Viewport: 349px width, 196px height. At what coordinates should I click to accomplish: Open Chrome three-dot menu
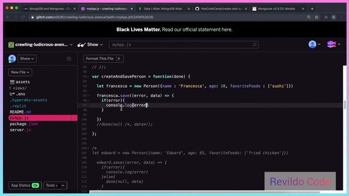341,17
